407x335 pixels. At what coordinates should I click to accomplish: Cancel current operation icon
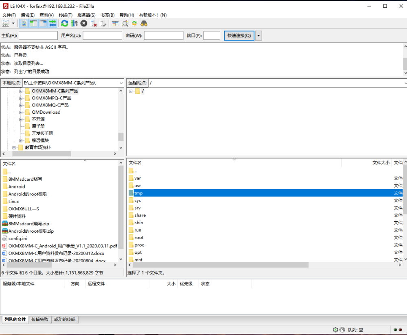point(84,24)
